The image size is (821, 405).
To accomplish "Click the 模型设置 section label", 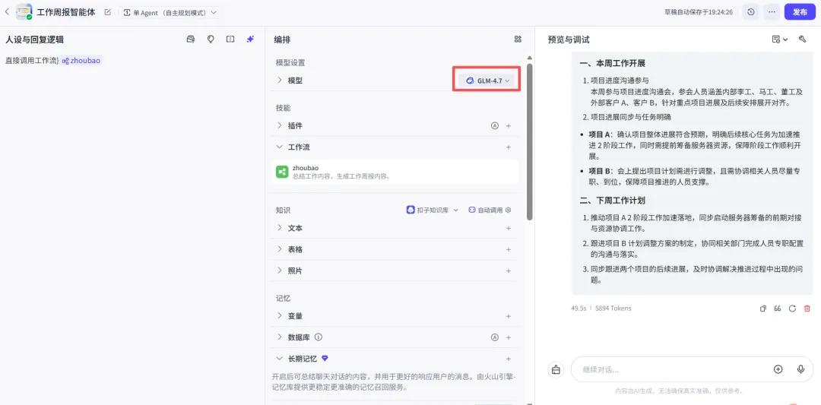I will (290, 63).
